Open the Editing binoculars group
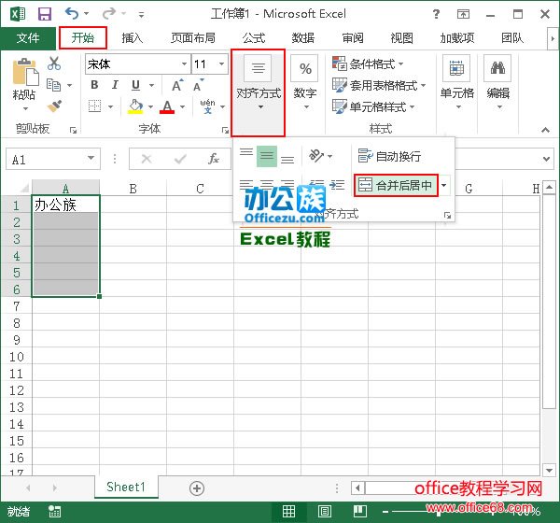This screenshot has width=560, height=523. coord(497,83)
